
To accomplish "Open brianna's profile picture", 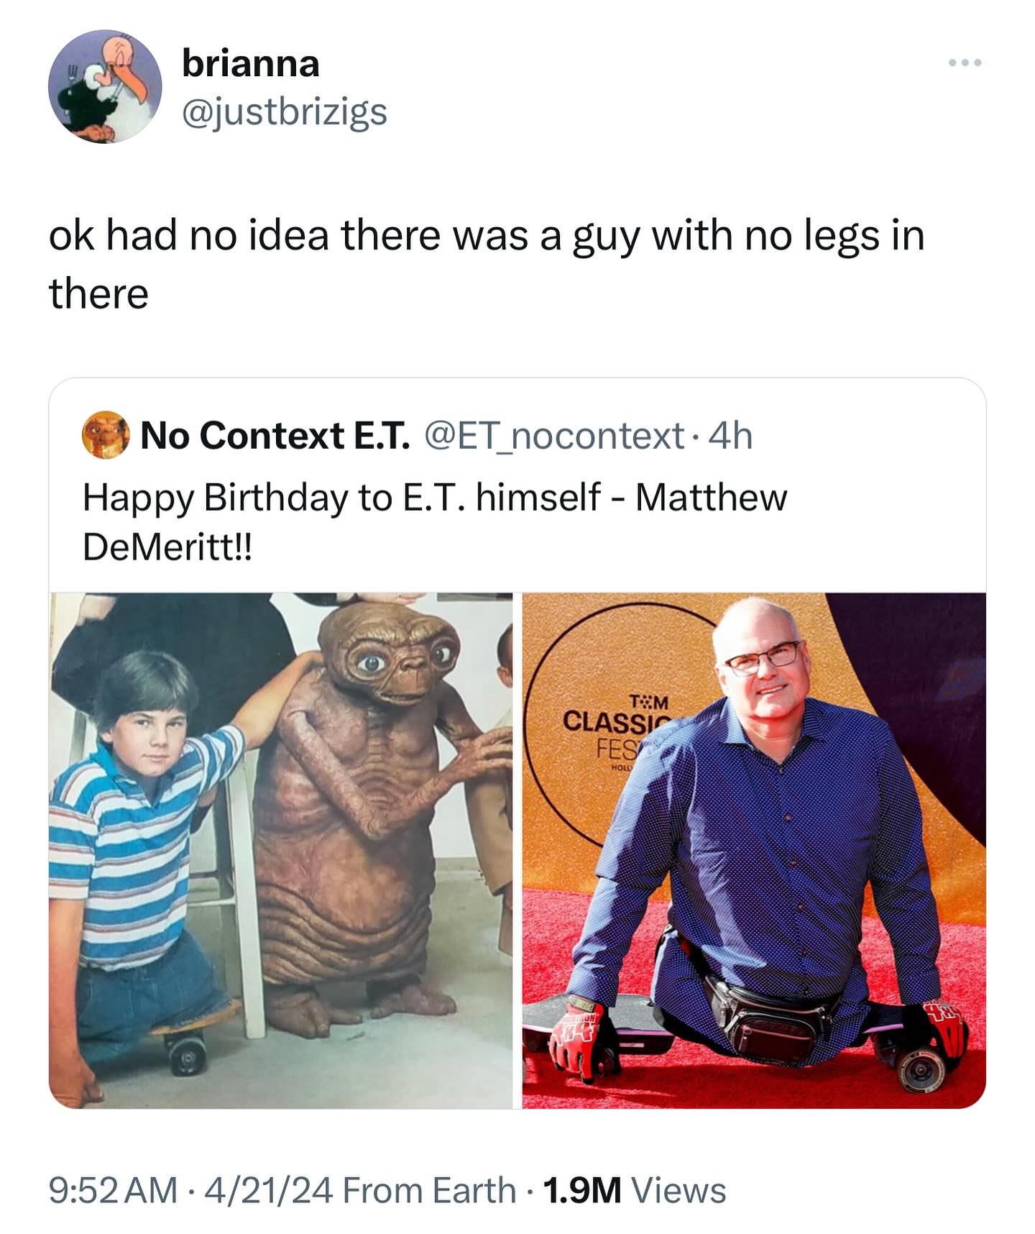I will pyautogui.click(x=105, y=86).
